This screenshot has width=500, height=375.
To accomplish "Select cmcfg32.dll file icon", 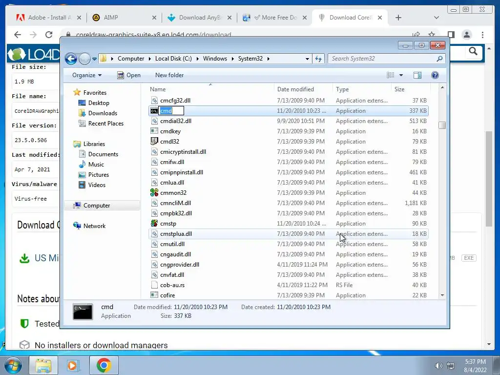I will point(154,101).
